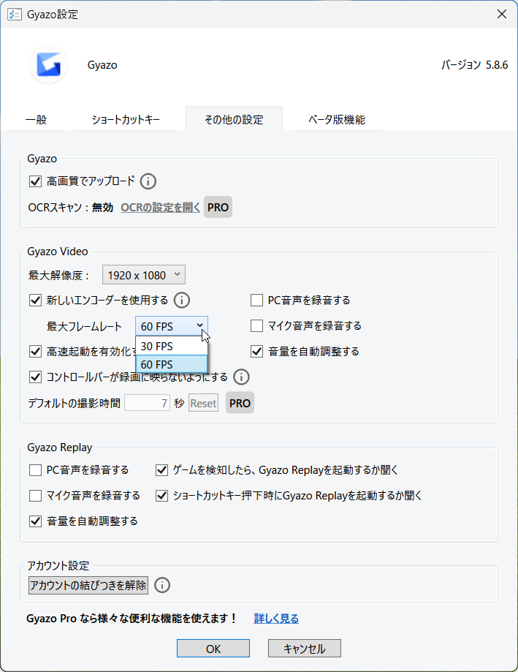
Task: Click the PRO badge next to デフォルトの撮影時間
Action: pos(240,403)
